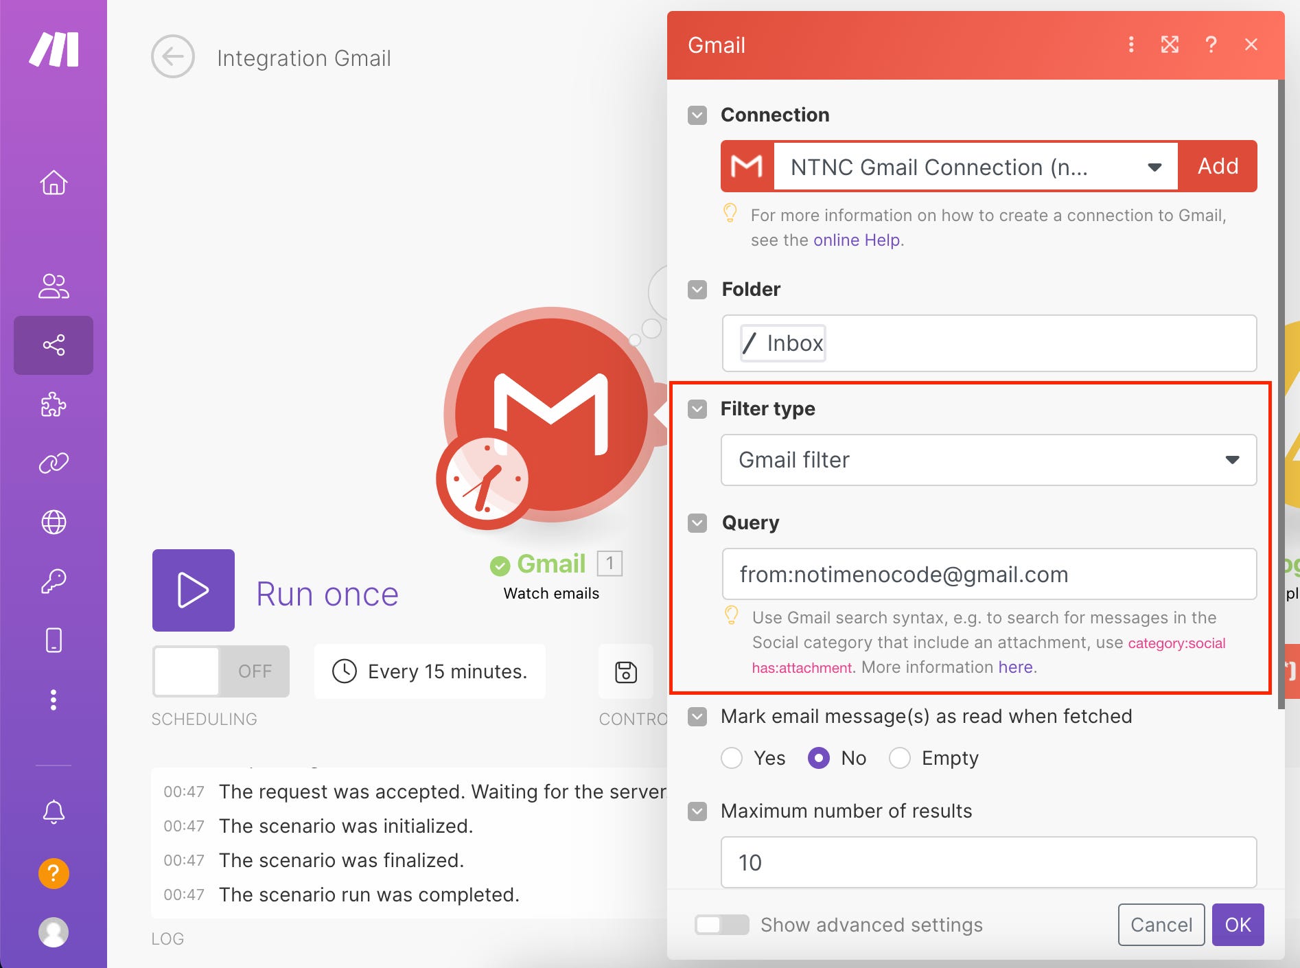Open the NTNC Gmail Connection dropdown
Viewport: 1300px width, 968px height.
tap(1154, 166)
